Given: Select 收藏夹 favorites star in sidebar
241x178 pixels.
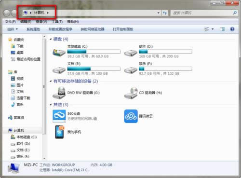Looking at the screenshot, I should [x=16, y=40].
